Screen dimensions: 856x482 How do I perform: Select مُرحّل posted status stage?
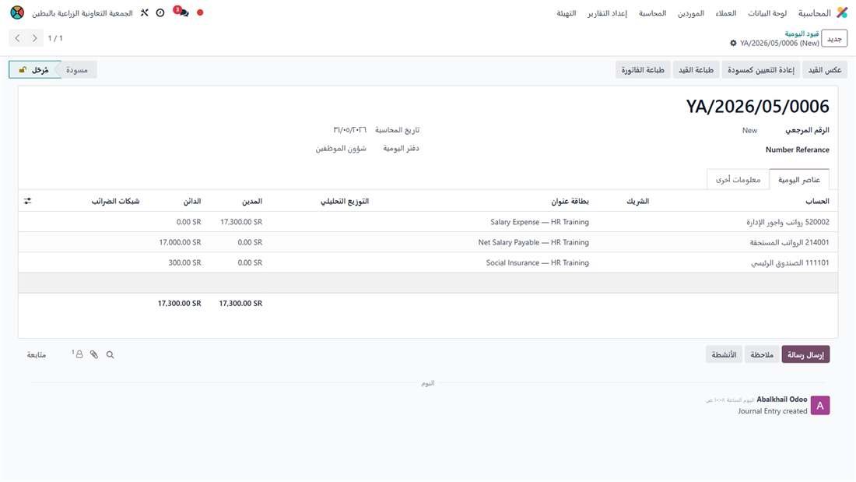tap(33, 70)
